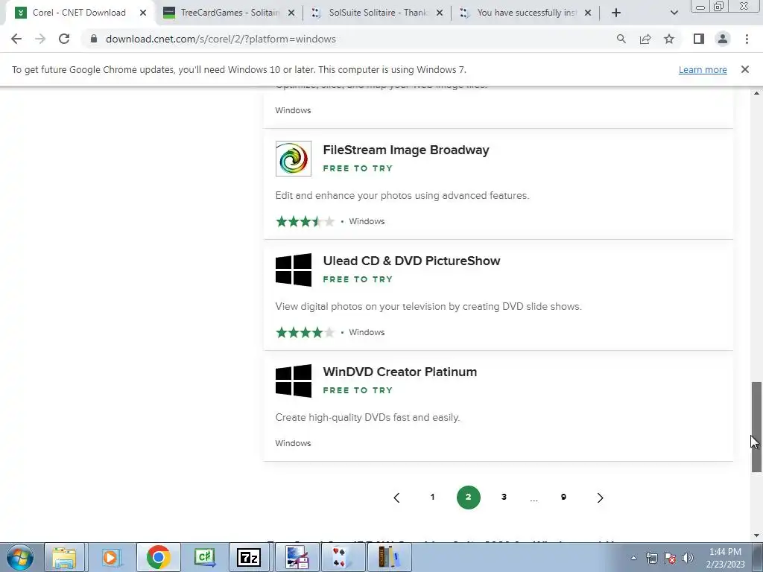The height and width of the screenshot is (572, 763).
Task: Open the network tray icon
Action: tap(651, 558)
